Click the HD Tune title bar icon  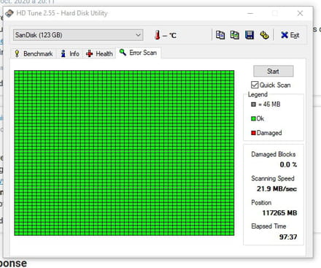9,13
